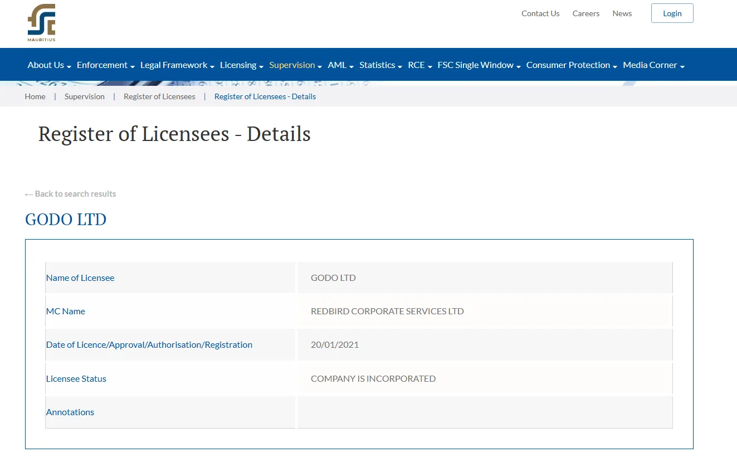Expand the Statistics menu
The height and width of the screenshot is (462, 737).
[x=381, y=65]
